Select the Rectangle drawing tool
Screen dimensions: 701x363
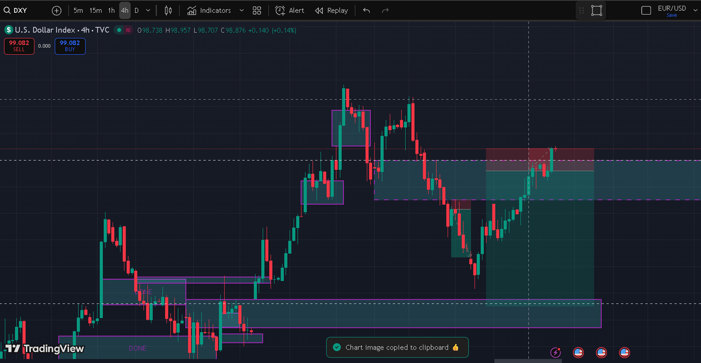click(x=596, y=11)
